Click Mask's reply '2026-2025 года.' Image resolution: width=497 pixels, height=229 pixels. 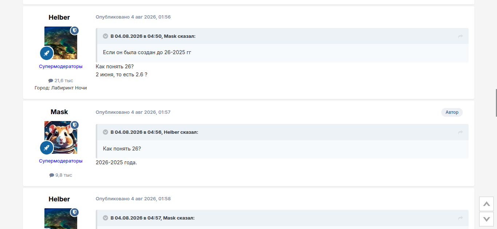(x=117, y=162)
